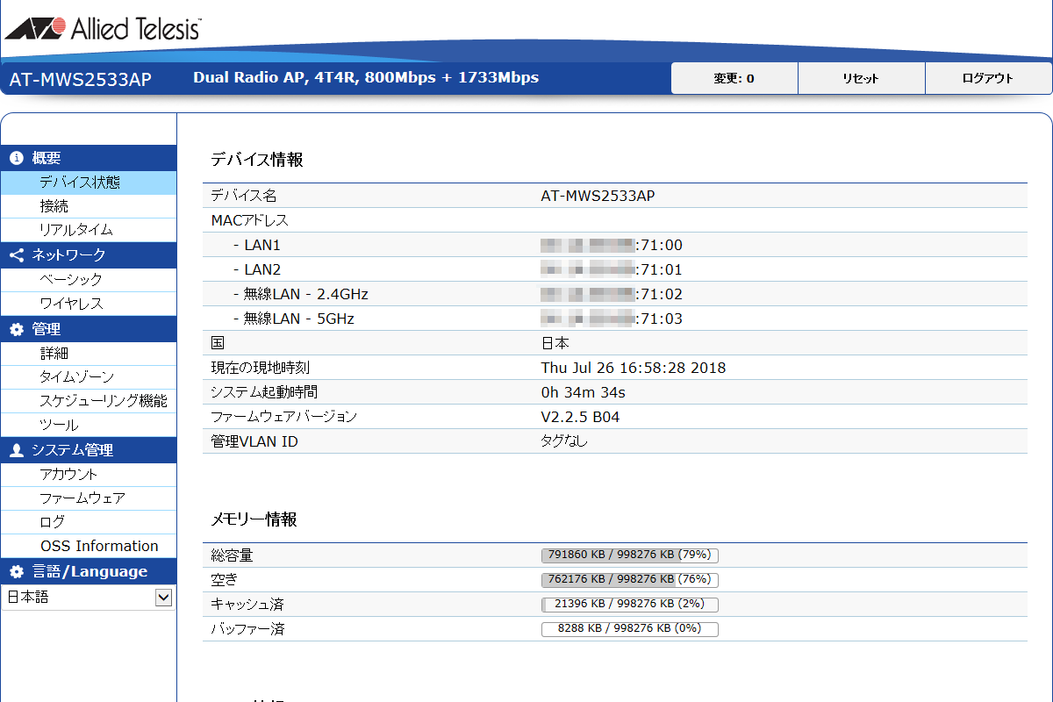The width and height of the screenshot is (1053, 702).
Task: Click the LAN2 MAC address value
Action: (612, 269)
